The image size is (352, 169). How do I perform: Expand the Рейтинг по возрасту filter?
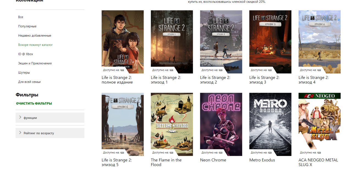coord(50,133)
